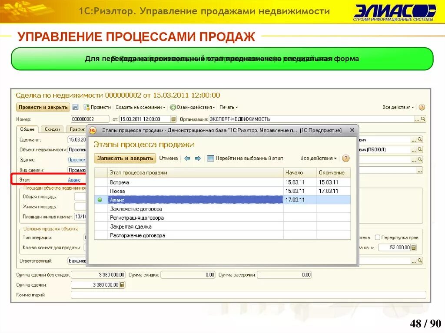Screen dimensions: 445x333
Task: Click right arrow icon in stages dialog
Action: 198,158
